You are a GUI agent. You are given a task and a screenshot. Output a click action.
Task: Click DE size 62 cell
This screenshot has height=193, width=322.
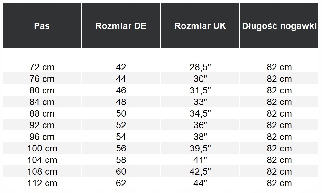click(x=121, y=183)
